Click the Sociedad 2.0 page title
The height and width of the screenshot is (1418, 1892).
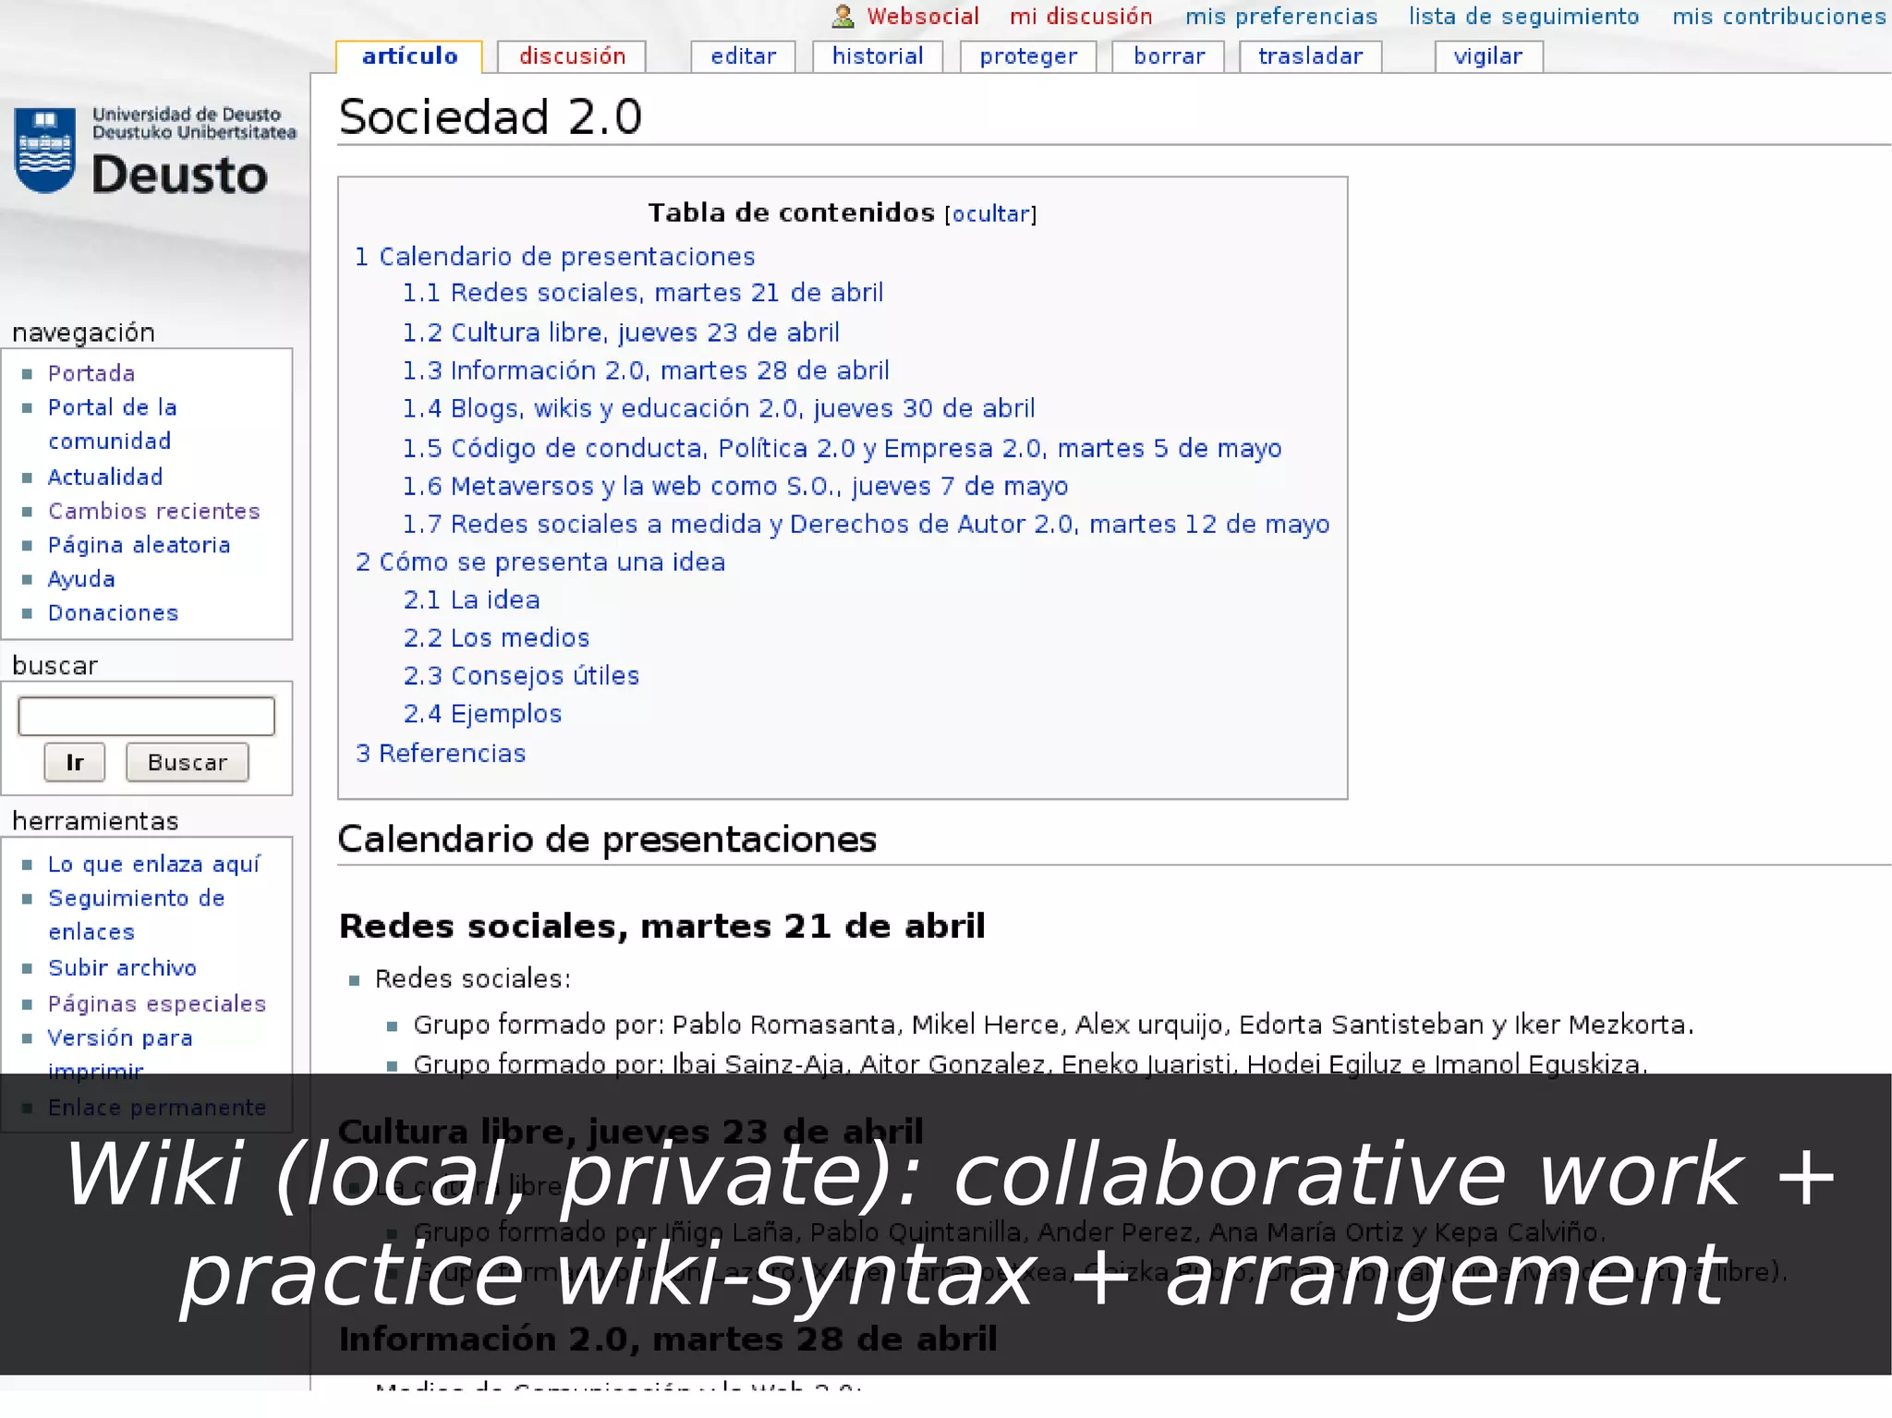point(490,117)
